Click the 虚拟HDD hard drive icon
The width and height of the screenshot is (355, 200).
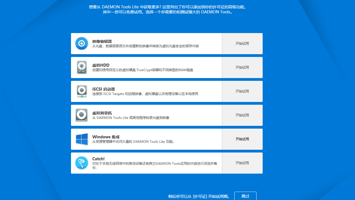pos(82,67)
